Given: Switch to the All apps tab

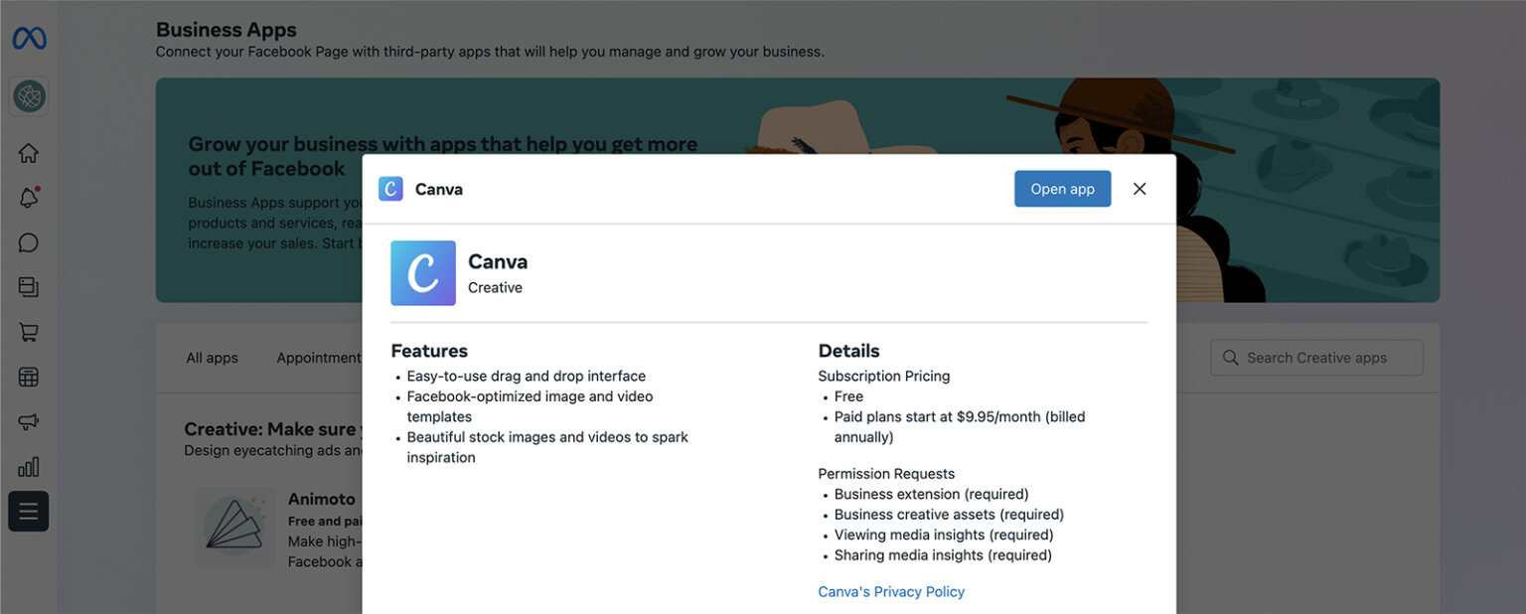Looking at the screenshot, I should pos(211,357).
